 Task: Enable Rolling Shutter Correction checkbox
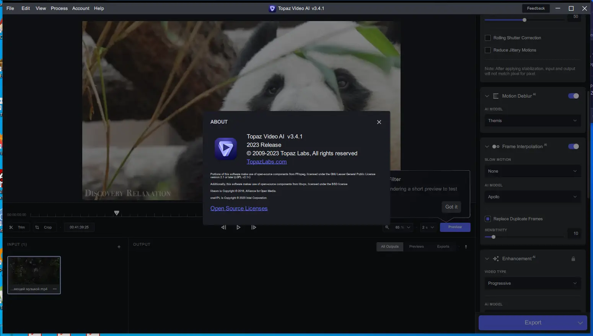click(x=488, y=38)
